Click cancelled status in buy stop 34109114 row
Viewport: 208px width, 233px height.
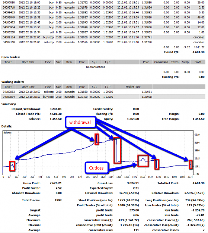[199, 37]
